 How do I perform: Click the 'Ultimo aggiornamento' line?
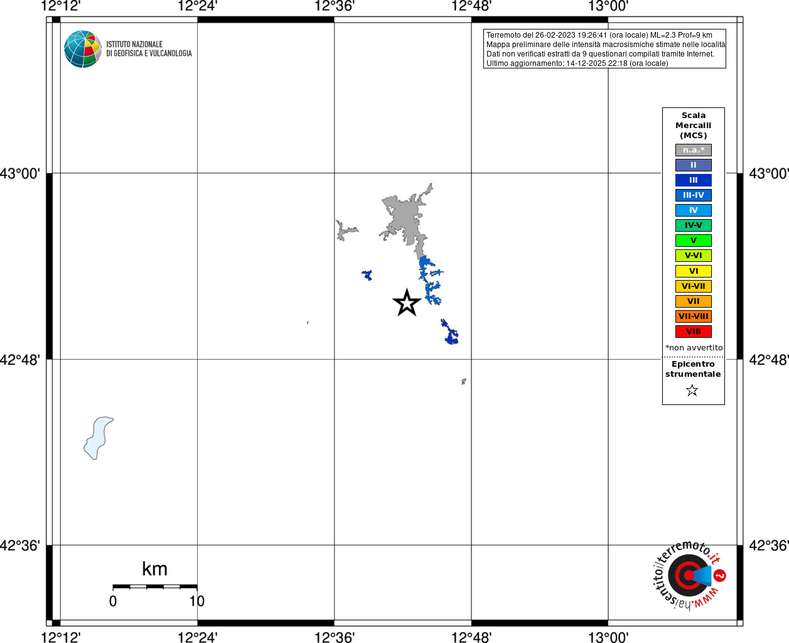[577, 63]
